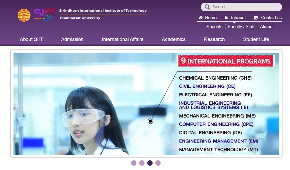Image resolution: width=290 pixels, height=170 pixels.
Task: Open the About SIIT menu
Action: pyautogui.click(x=31, y=39)
